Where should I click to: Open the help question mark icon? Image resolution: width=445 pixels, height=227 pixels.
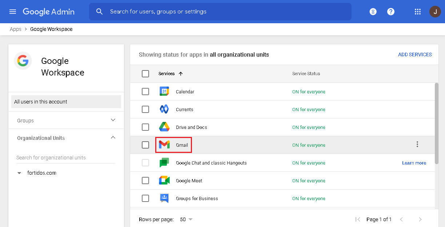[x=390, y=11]
